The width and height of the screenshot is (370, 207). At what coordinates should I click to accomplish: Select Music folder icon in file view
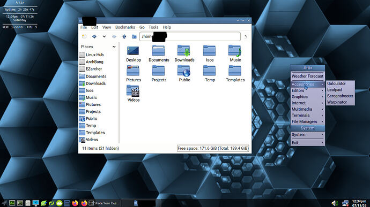(x=235, y=51)
